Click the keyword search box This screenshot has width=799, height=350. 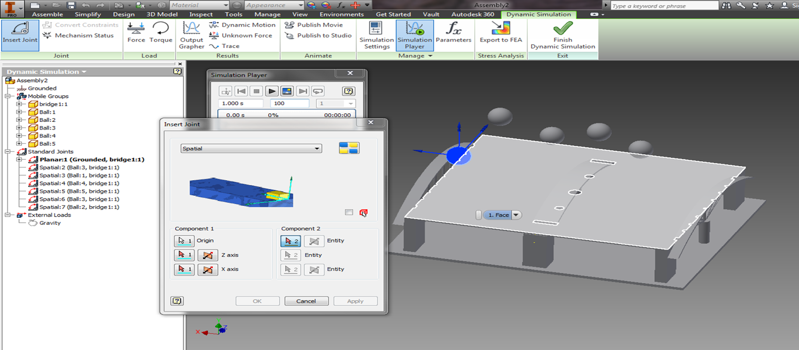pyautogui.click(x=664, y=5)
